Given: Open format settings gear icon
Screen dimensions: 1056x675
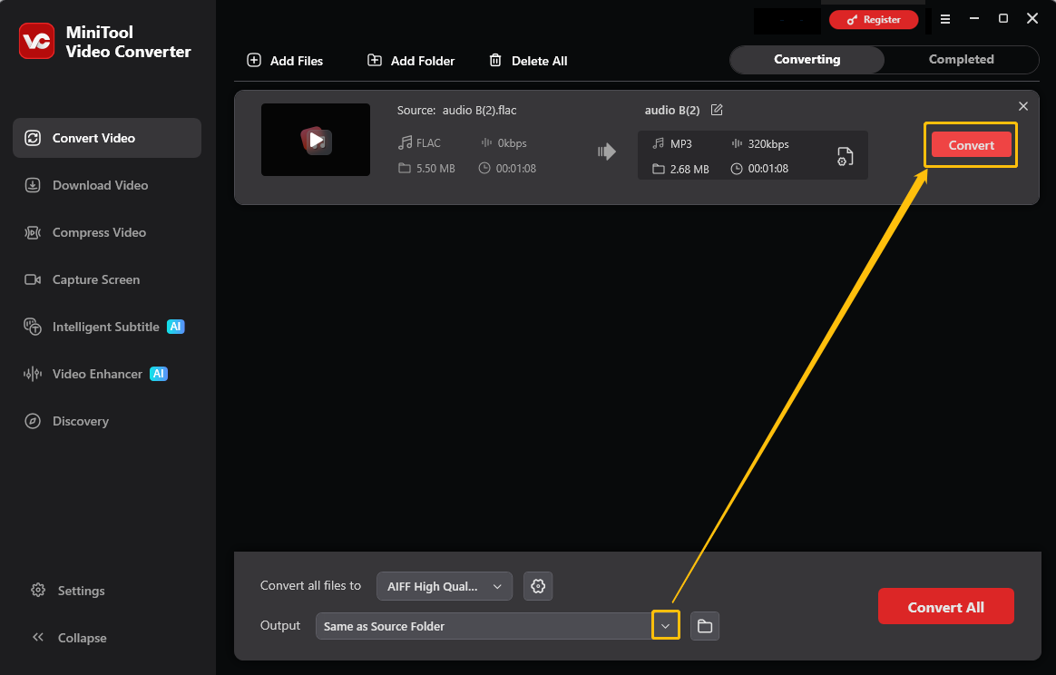Looking at the screenshot, I should coord(538,586).
